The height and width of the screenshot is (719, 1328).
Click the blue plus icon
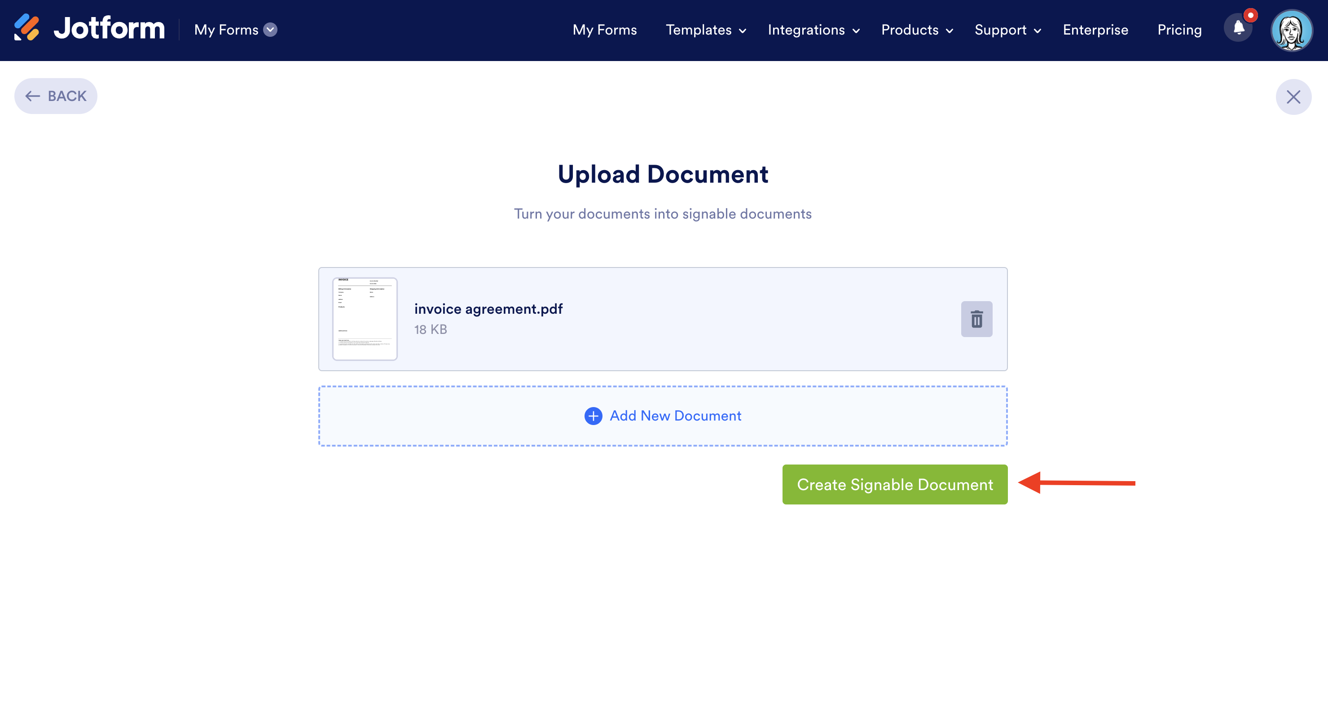click(593, 416)
